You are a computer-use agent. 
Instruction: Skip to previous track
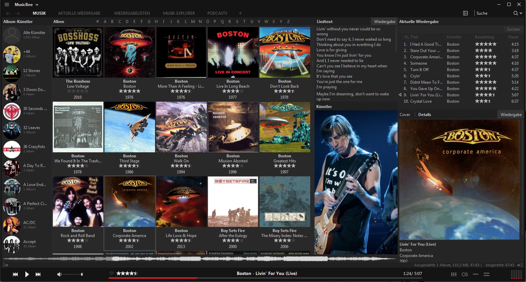(x=15, y=274)
